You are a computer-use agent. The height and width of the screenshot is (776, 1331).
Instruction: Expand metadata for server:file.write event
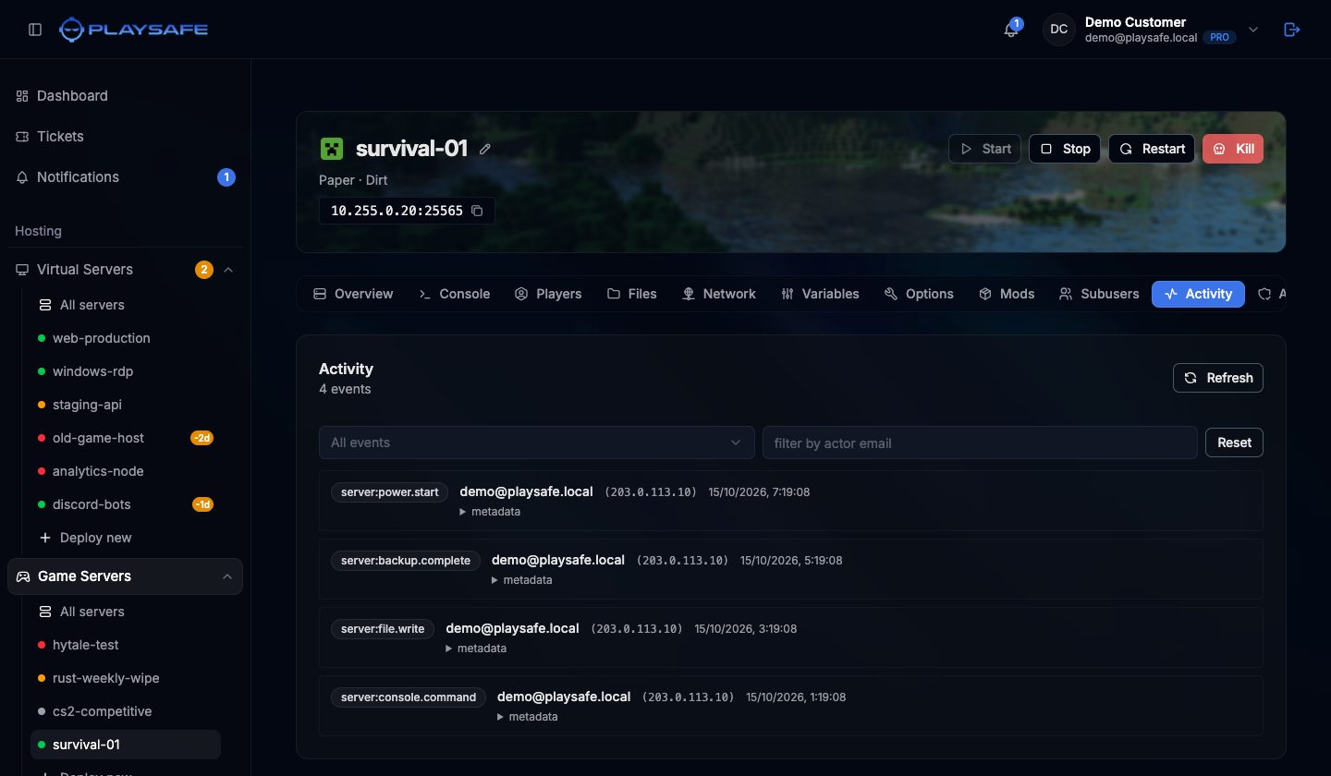pos(476,649)
